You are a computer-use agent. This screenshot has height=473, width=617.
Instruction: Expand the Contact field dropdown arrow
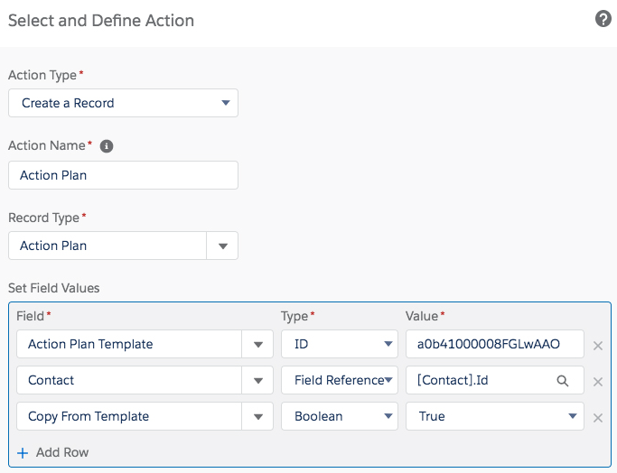coord(257,380)
